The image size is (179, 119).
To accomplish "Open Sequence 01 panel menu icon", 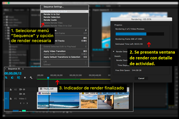I will [23, 69].
